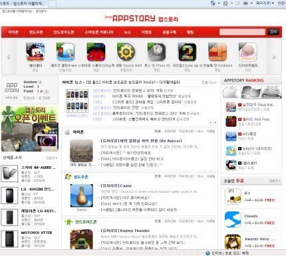Screen dimensions: 286x256
Task: Show next apps with carousel right arrow
Action: pyautogui.click(x=274, y=57)
